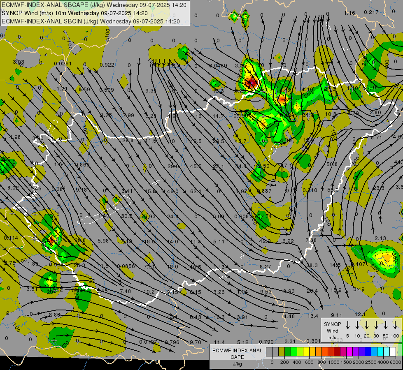Click the '1.16' value near top right
This screenshot has height=370, width=403.
349,13
